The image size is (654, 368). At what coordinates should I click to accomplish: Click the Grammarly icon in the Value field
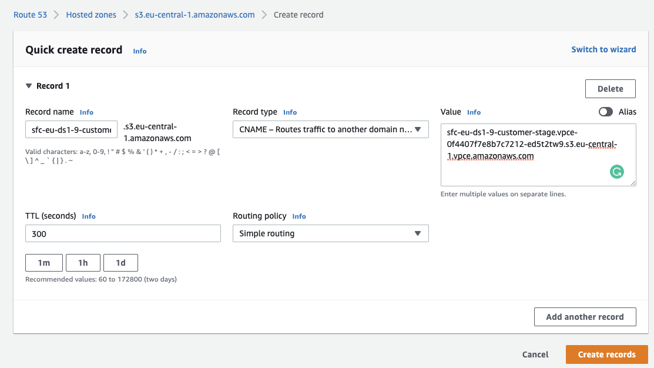[x=616, y=172]
